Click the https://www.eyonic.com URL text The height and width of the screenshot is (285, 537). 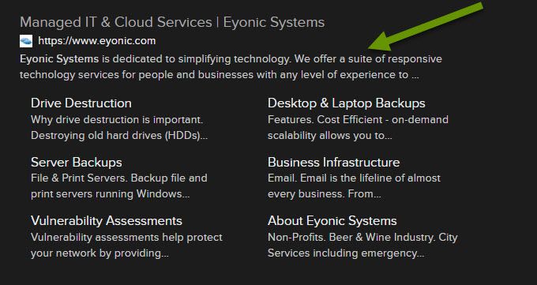pyautogui.click(x=97, y=41)
